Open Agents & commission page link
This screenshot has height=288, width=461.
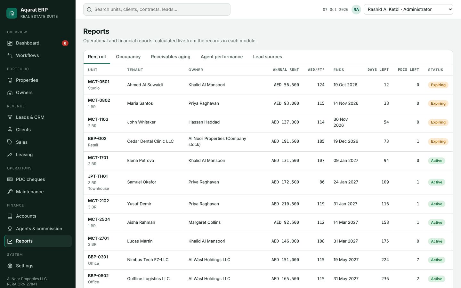point(38,229)
